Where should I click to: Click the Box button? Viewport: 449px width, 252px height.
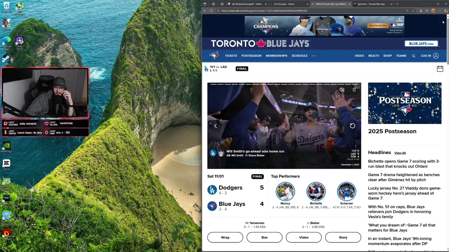[264, 237]
